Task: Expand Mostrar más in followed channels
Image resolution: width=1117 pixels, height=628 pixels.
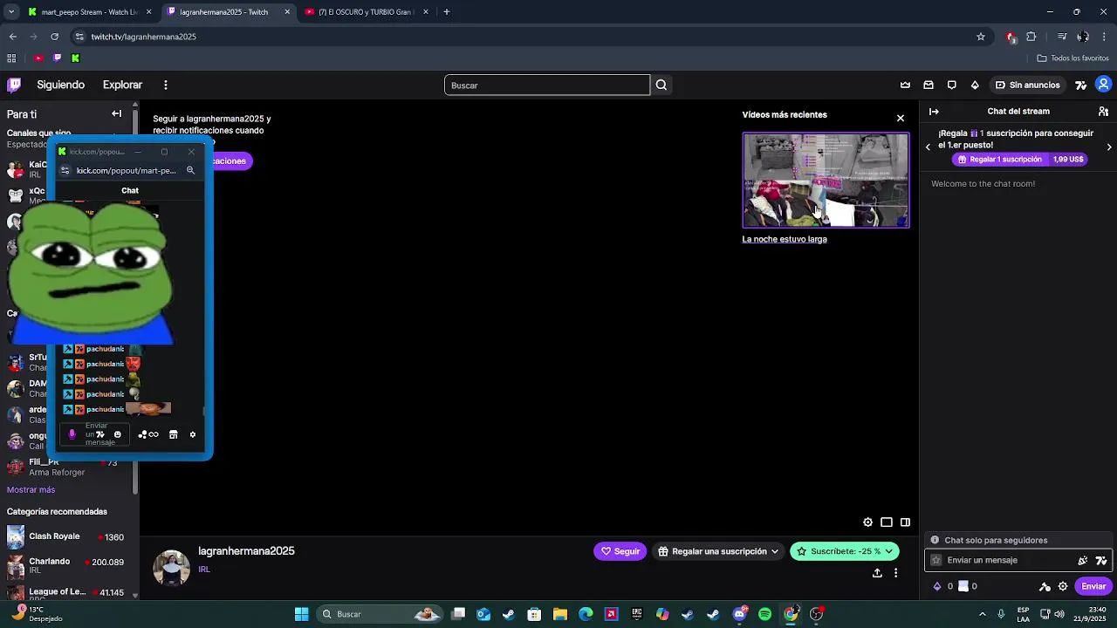Action: tap(31, 490)
